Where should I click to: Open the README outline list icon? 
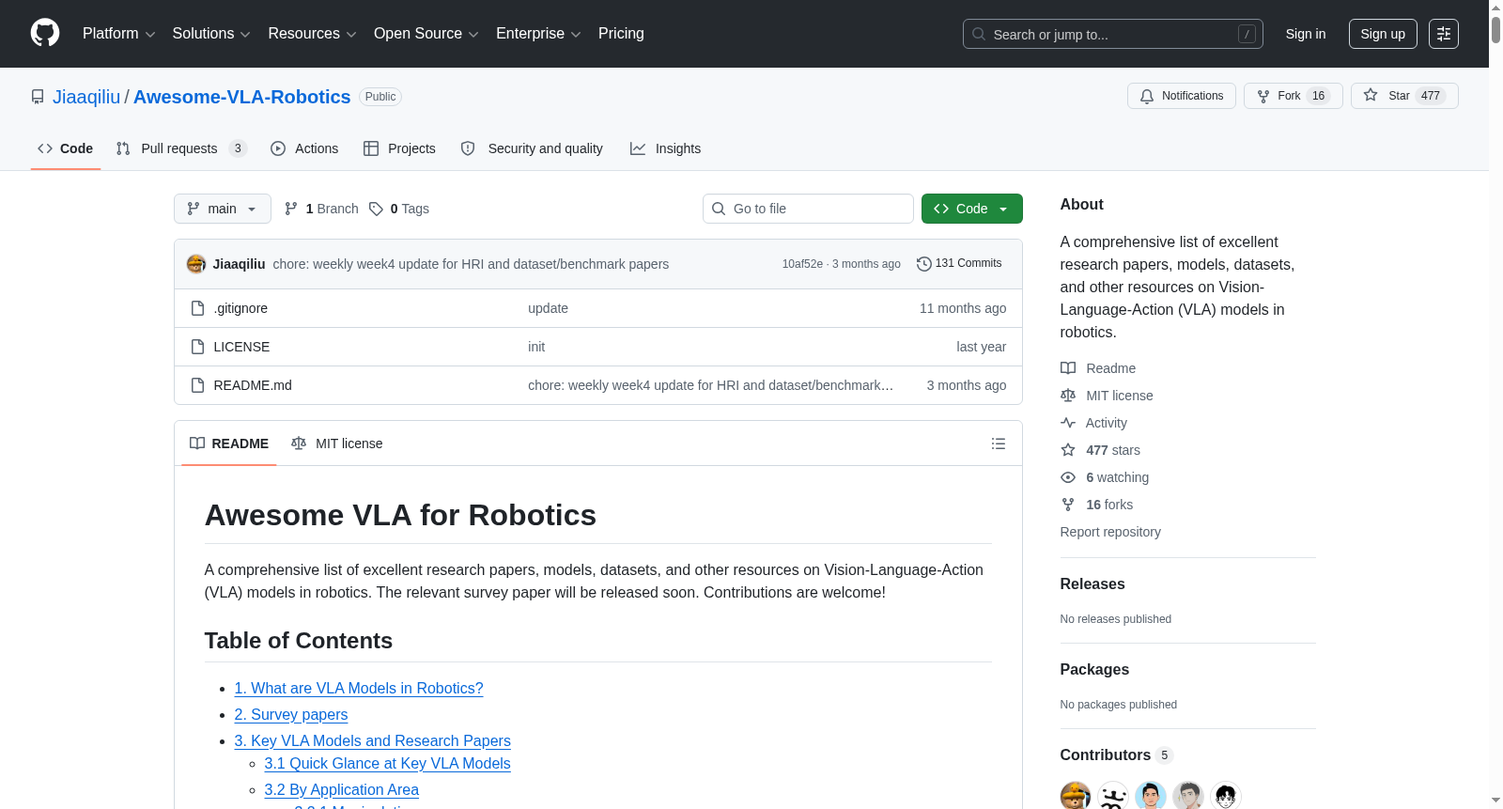[999, 443]
